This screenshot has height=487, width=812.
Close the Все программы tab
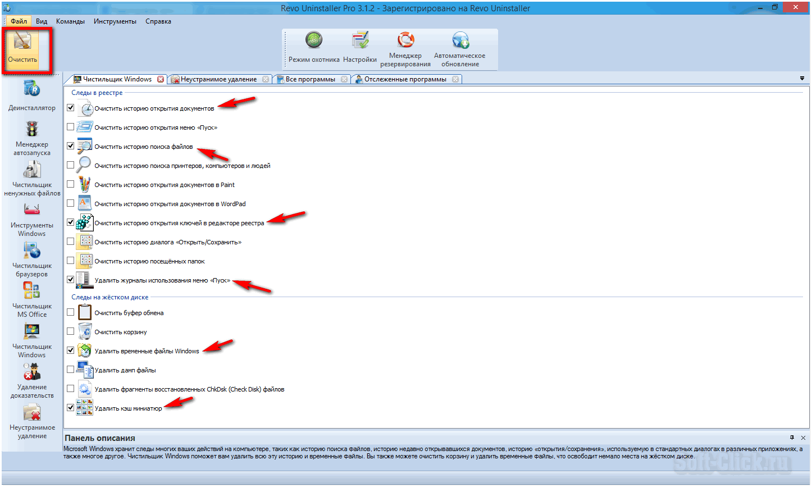344,79
